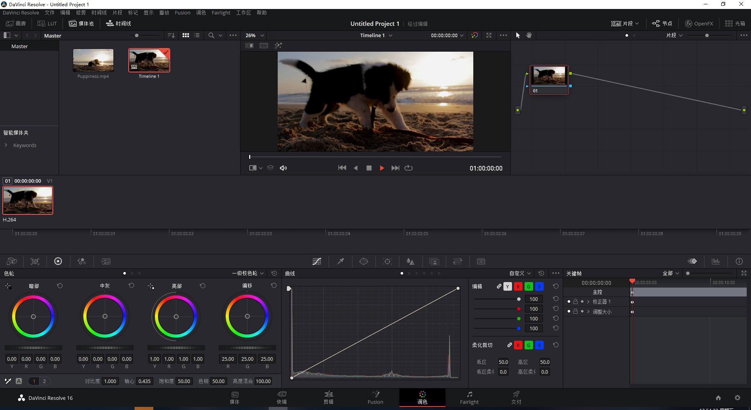This screenshot has width=751, height=410.
Task: Click the OpenFX button
Action: point(699,23)
